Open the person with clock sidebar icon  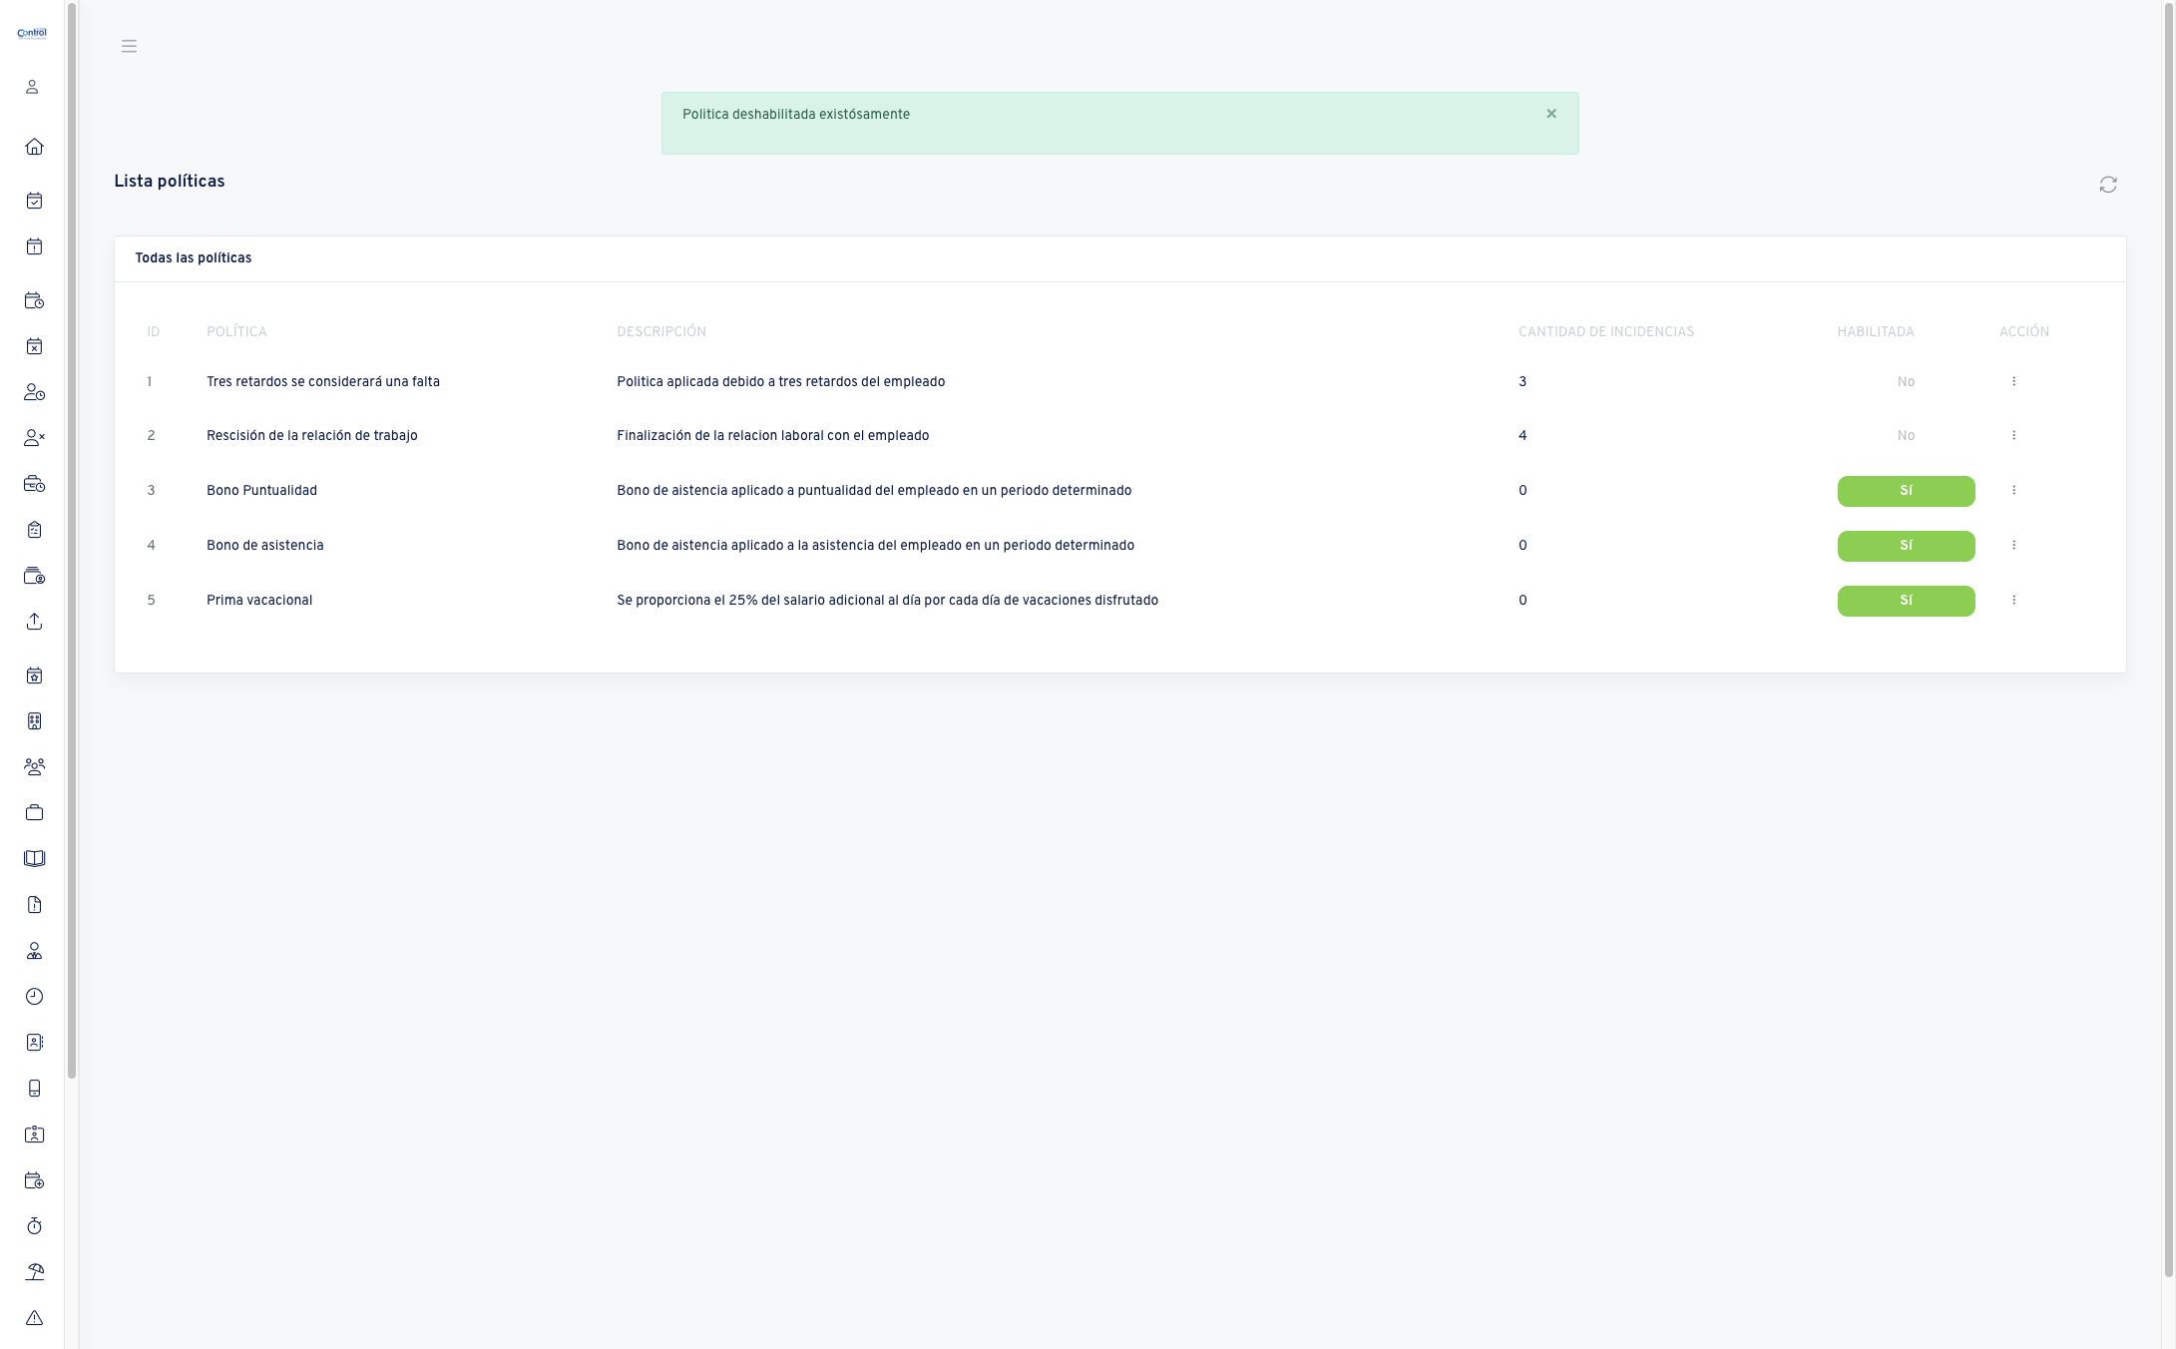[34, 392]
